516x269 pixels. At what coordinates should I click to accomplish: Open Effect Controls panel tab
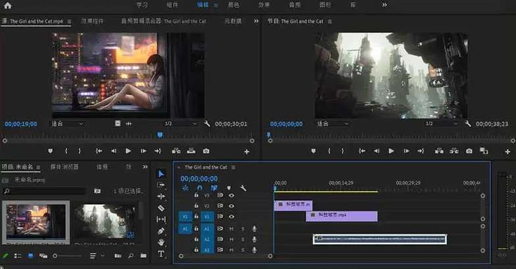tap(92, 21)
